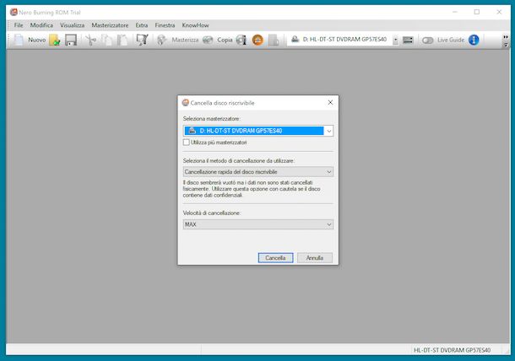Close the Cancella disco riscrivibile dialog

click(330, 102)
